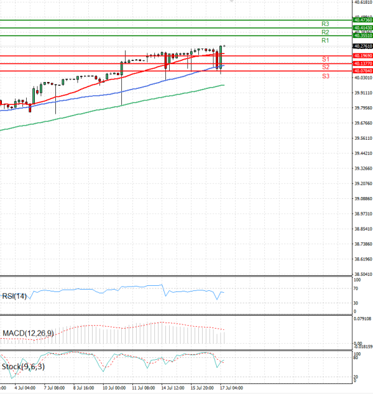Select the red 40.19690 price tag
373x394 pixels.
pos(362,56)
